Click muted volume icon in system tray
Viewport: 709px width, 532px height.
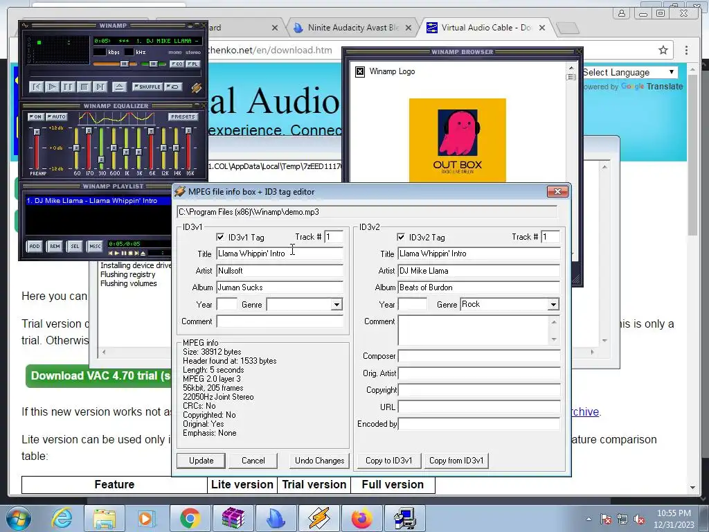639,519
